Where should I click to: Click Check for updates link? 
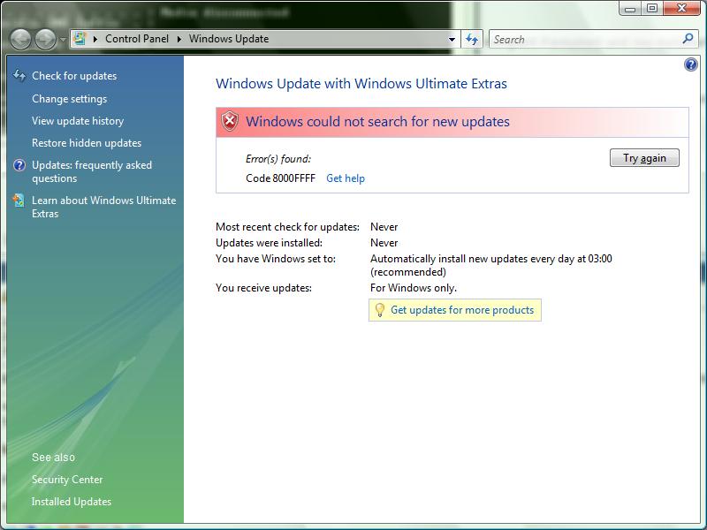[x=74, y=76]
